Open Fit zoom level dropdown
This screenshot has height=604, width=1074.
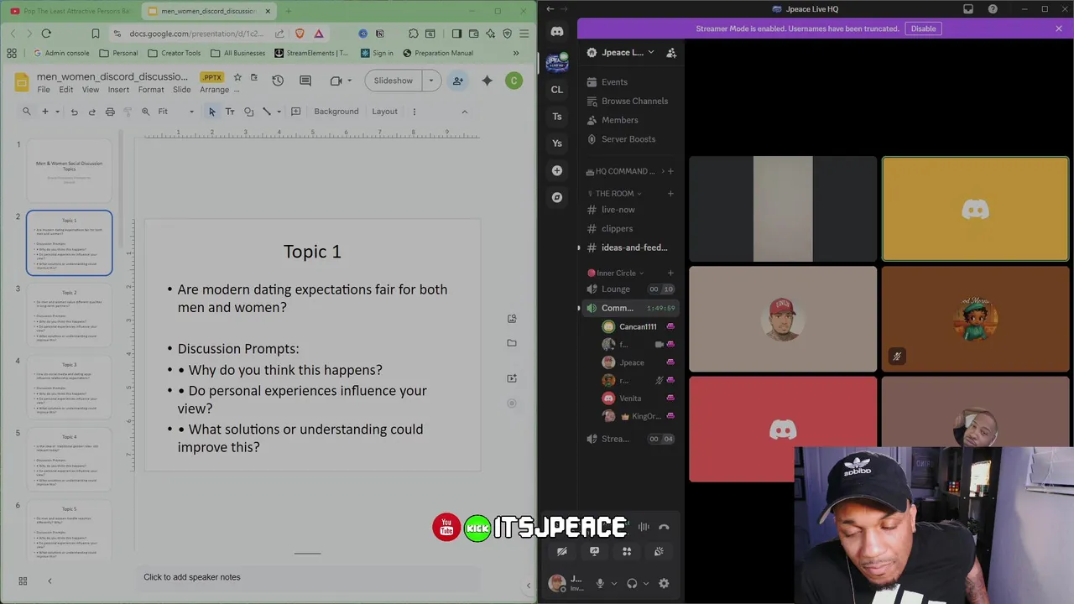tap(191, 112)
